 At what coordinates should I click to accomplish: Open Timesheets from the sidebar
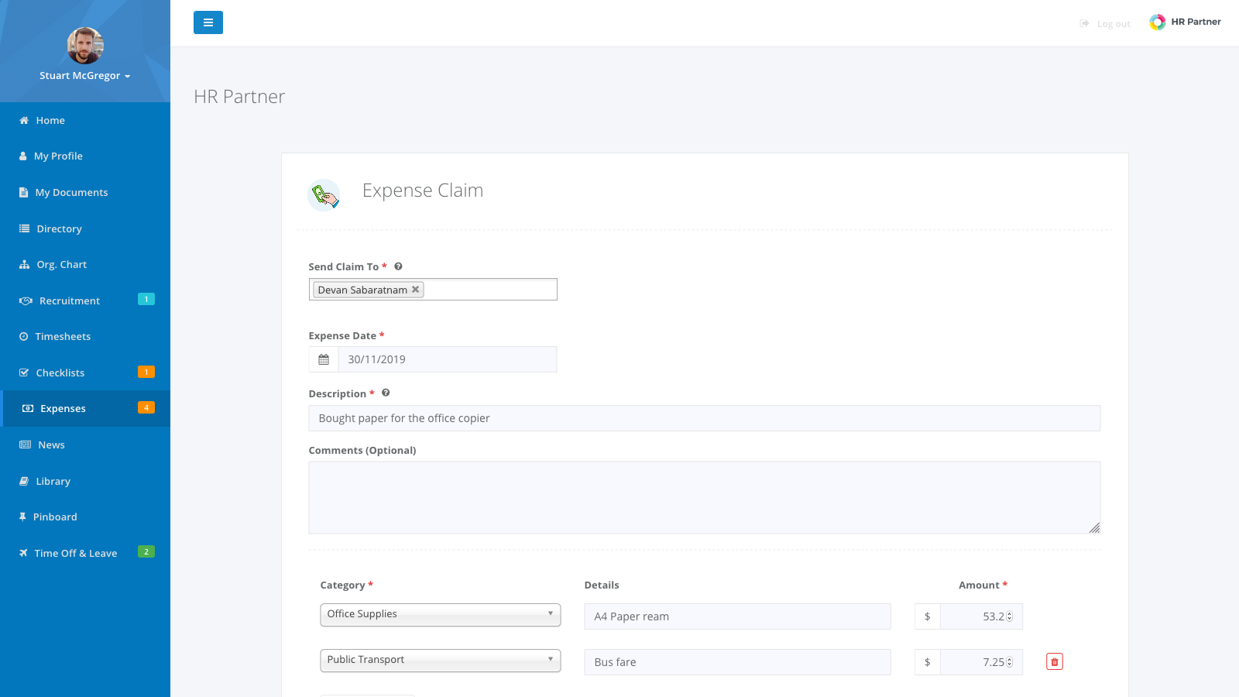point(63,337)
